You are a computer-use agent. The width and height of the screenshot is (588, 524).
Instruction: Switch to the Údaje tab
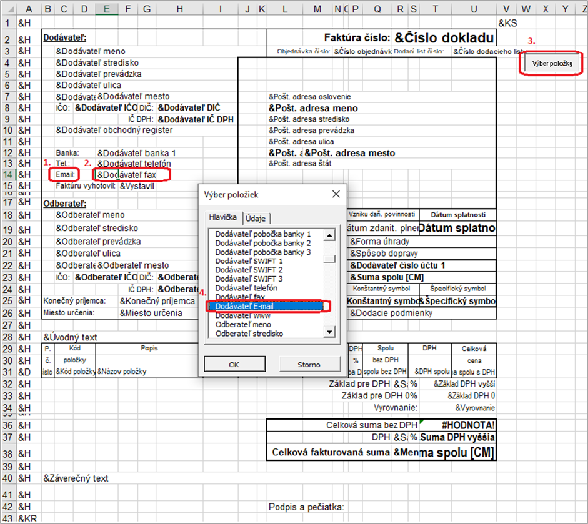point(256,218)
